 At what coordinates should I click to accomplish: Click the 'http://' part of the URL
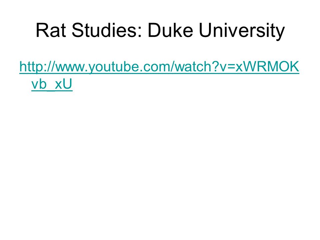(x=36, y=67)
